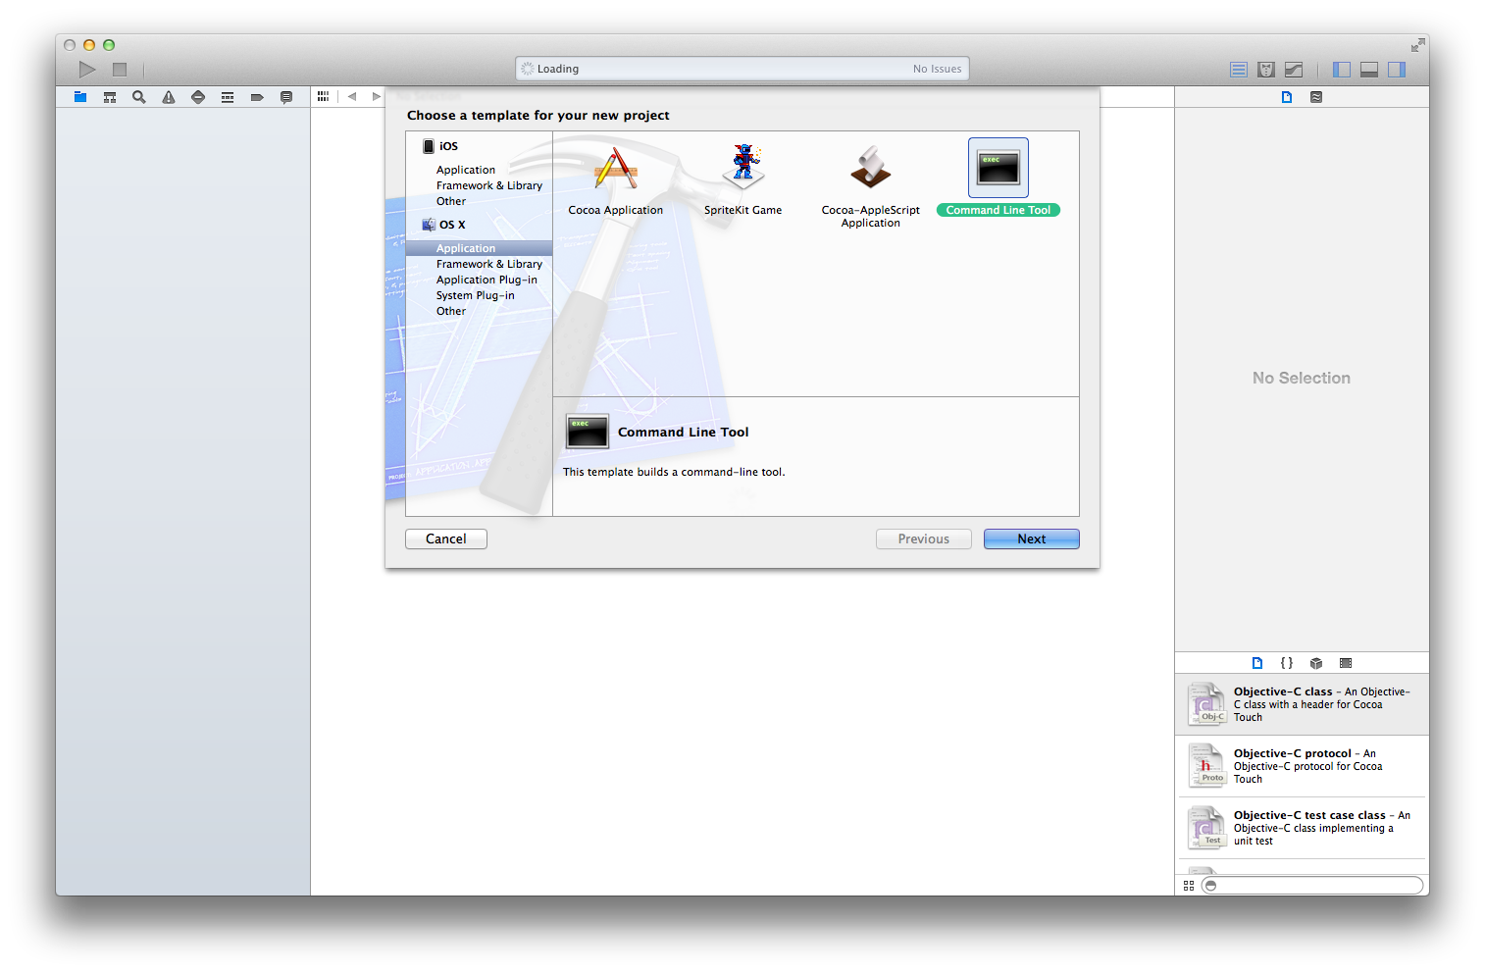Select System Plug-in category
Screen dimensions: 1485x973
(x=475, y=295)
